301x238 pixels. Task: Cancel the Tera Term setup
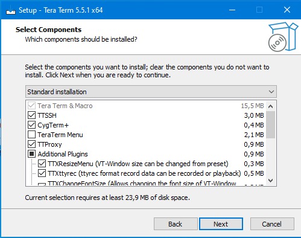tap(272, 224)
